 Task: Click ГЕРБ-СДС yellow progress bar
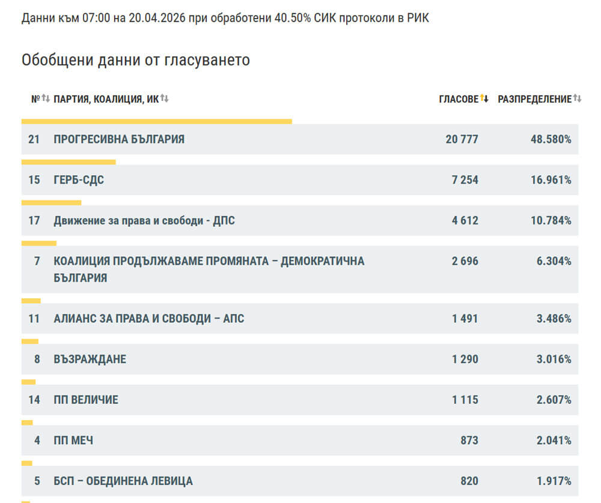(69, 162)
